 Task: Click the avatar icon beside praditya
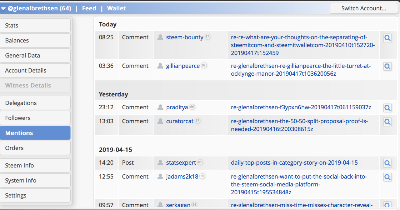point(160,107)
